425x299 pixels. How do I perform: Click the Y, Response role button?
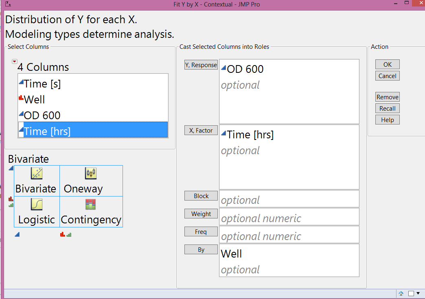(x=201, y=65)
